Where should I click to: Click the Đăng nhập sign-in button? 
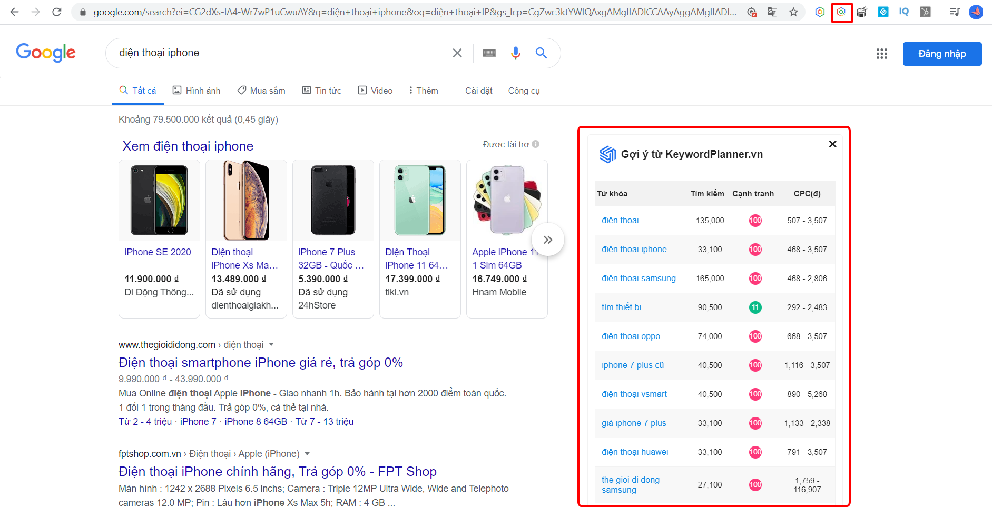(942, 54)
